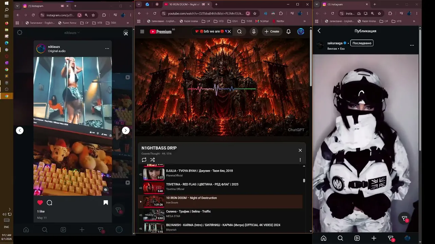Create new post in right Instagram window
This screenshot has width=435, height=244.
click(x=374, y=238)
